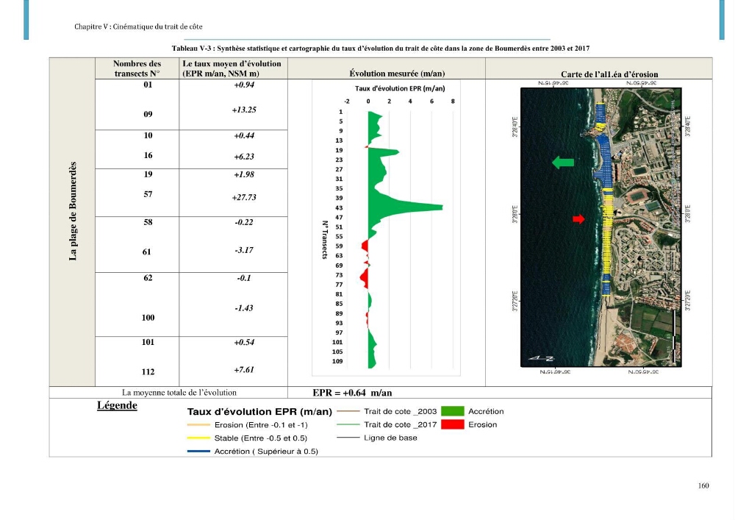Screen dimensions: 735x520
Task: Click the rate value '+0.54'
Action: click(244, 343)
